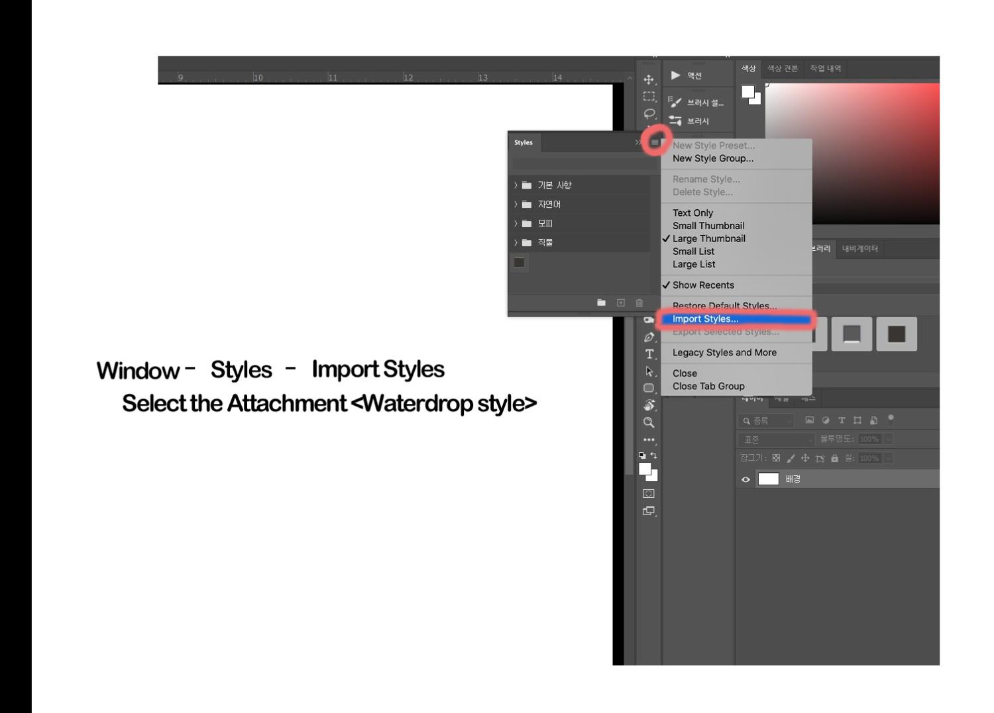Select Text Only view in menu
994x713 pixels.
coord(736,213)
